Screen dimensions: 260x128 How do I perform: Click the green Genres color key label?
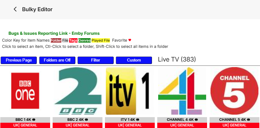point(85,40)
